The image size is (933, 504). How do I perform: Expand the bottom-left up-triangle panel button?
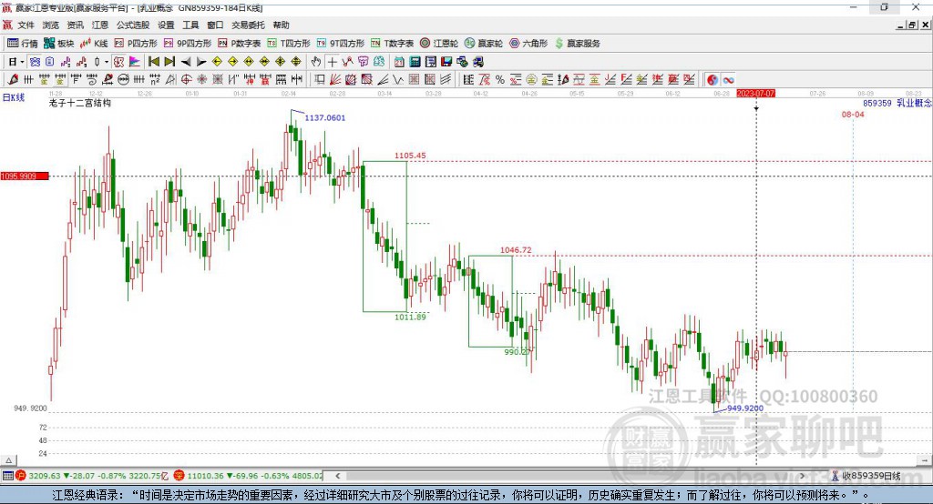click(x=8, y=460)
